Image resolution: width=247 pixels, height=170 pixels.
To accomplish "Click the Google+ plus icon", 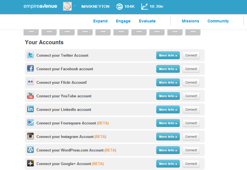I will (x=30, y=163).
